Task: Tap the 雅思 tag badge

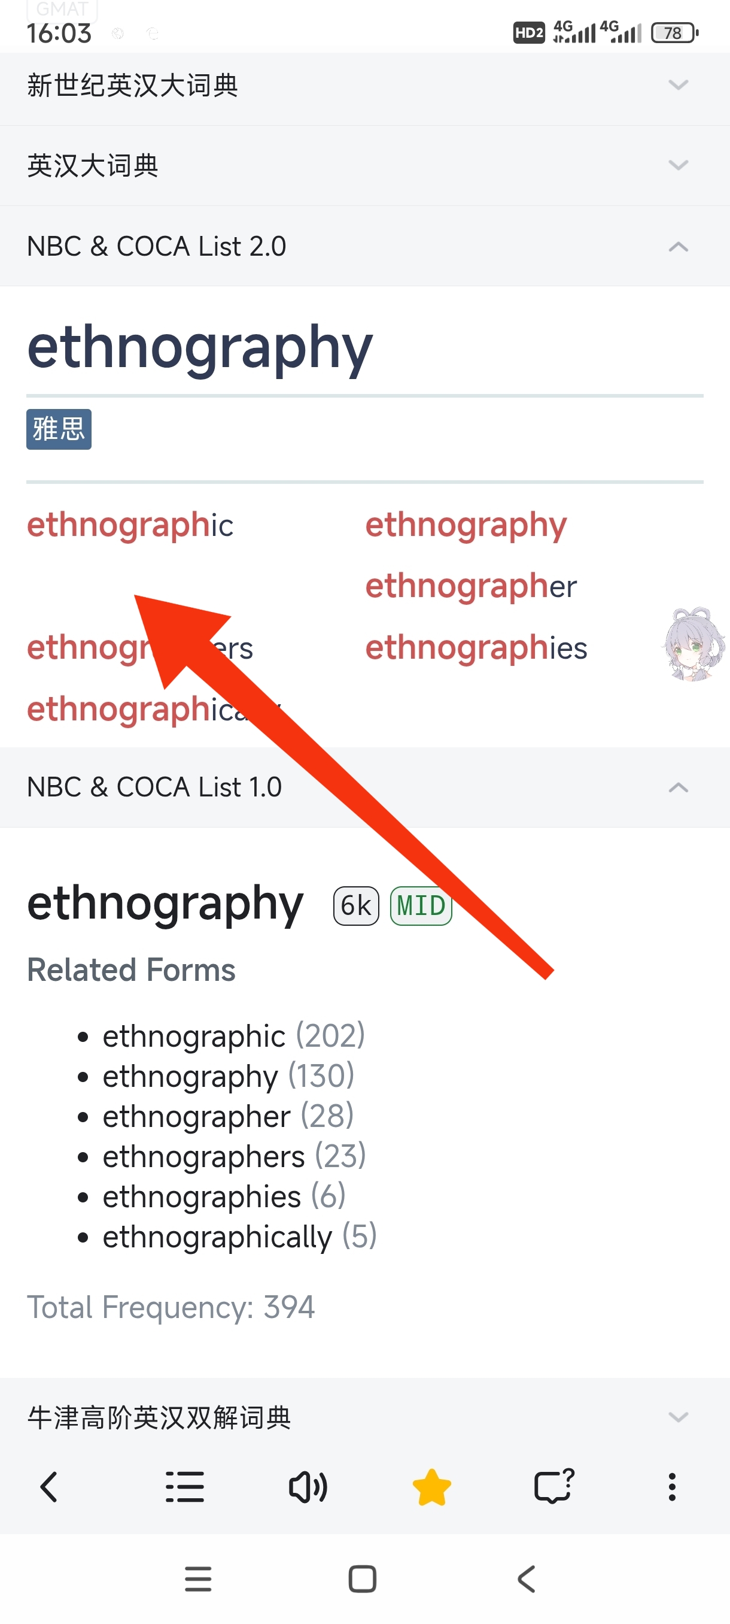Action: tap(59, 429)
